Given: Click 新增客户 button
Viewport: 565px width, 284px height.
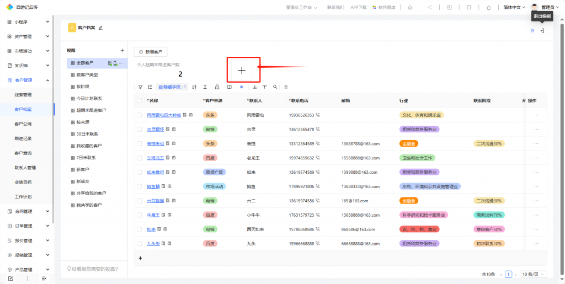Looking at the screenshot, I should [151, 52].
